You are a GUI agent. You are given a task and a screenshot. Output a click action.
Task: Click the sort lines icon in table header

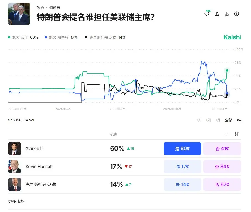[226, 134]
